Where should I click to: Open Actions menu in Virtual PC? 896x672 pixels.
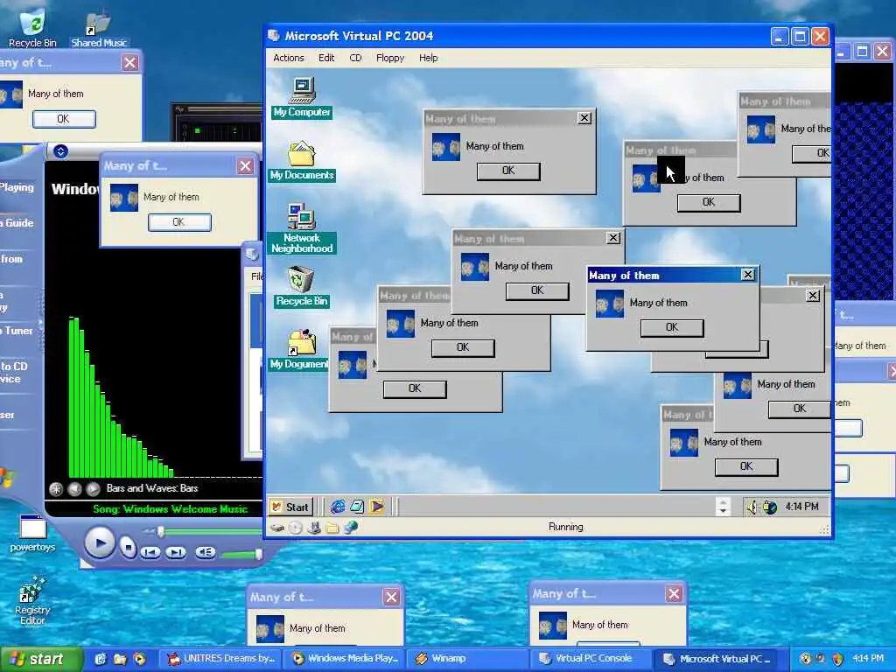click(288, 58)
